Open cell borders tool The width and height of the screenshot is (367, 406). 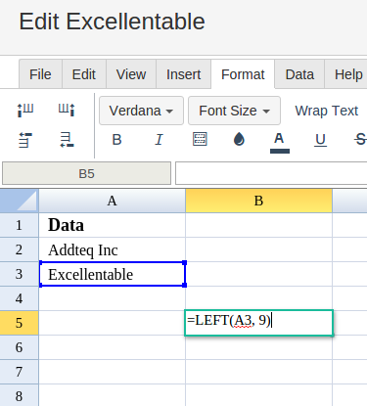pyautogui.click(x=200, y=139)
